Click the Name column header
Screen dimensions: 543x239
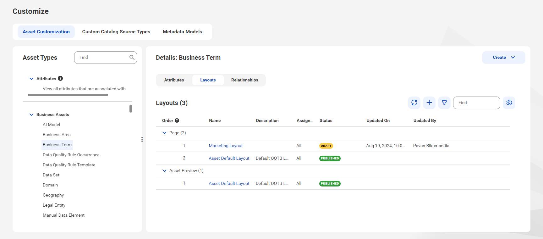215,120
